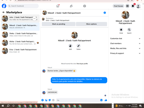Open the John - 2 beds conversation
The width and height of the screenshot is (144, 108).
click(20, 18)
